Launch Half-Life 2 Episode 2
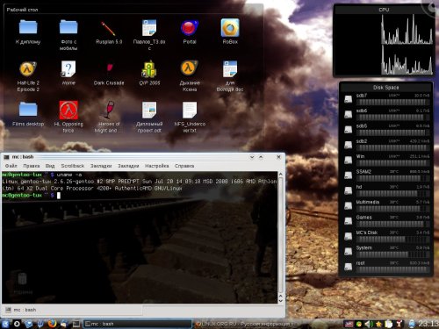The image size is (439, 329). (x=28, y=69)
